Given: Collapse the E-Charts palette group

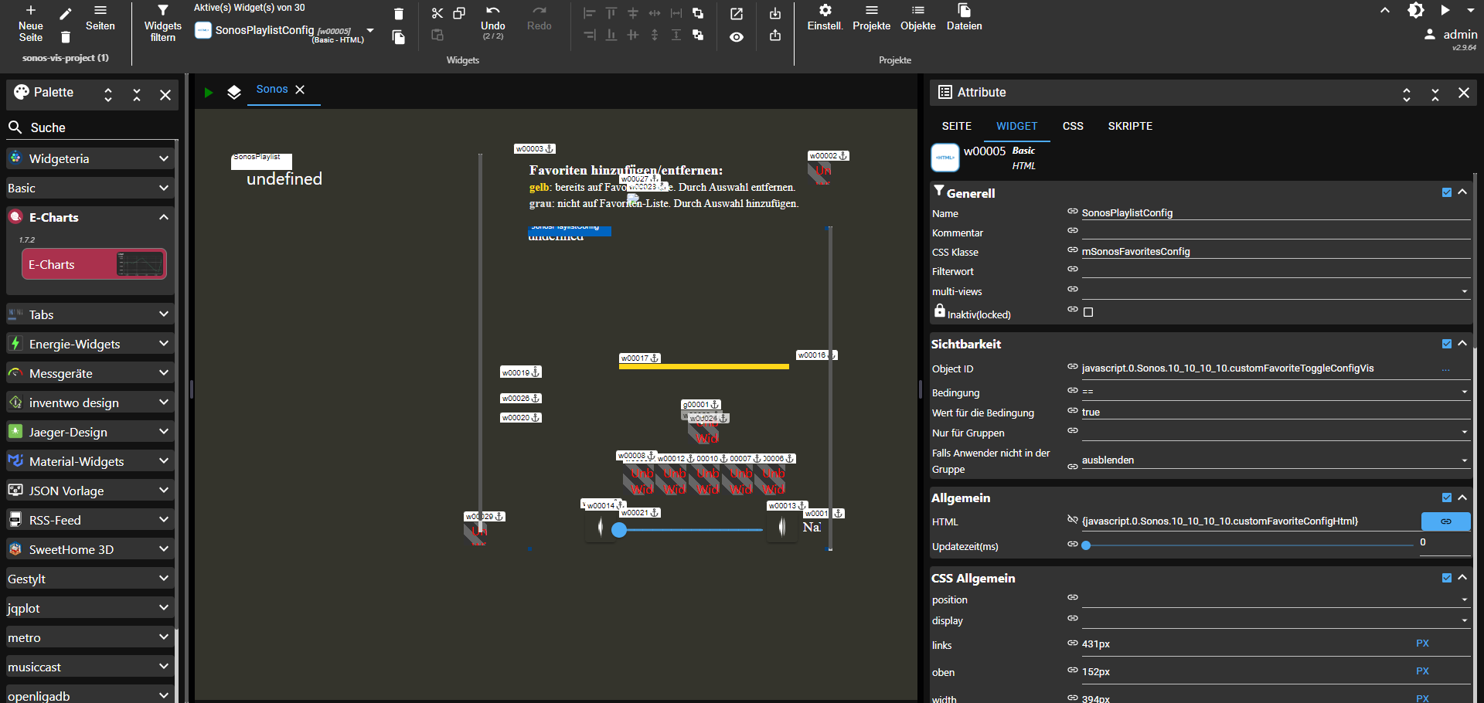Looking at the screenshot, I should click(163, 217).
